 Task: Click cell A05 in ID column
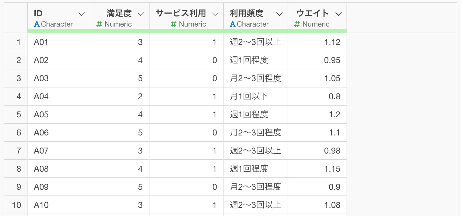[41, 115]
